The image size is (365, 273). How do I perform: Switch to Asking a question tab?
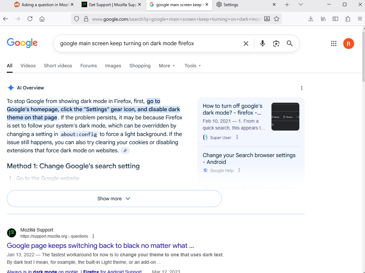coord(42,5)
